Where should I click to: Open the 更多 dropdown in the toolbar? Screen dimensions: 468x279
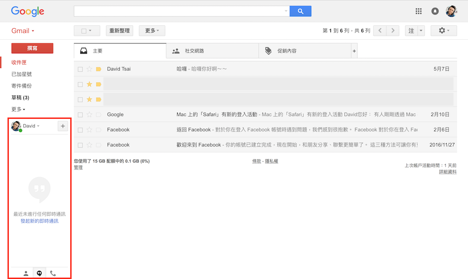(151, 30)
